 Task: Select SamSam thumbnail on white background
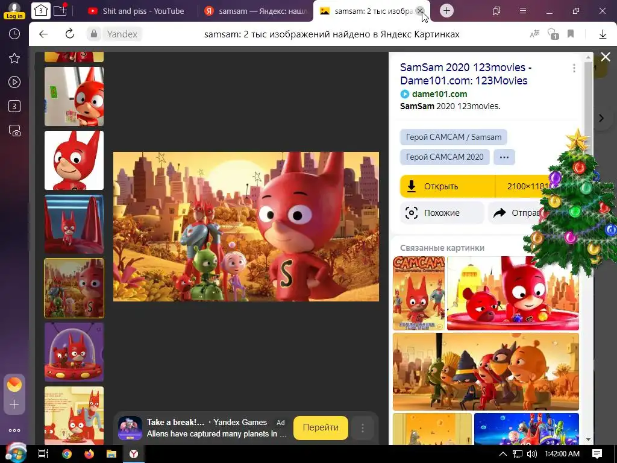(74, 160)
